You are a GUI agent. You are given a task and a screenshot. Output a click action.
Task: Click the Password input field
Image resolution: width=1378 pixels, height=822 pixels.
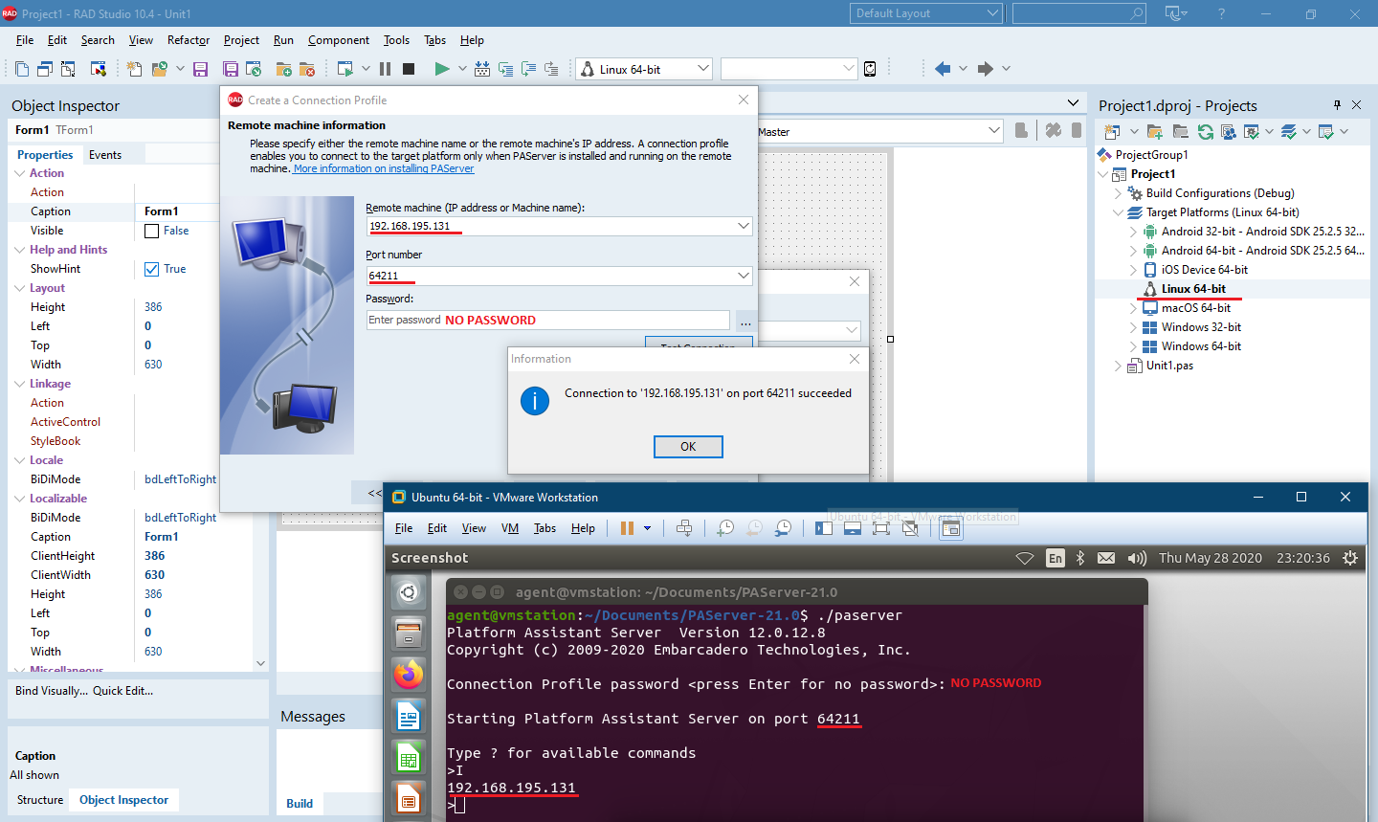[x=548, y=321]
